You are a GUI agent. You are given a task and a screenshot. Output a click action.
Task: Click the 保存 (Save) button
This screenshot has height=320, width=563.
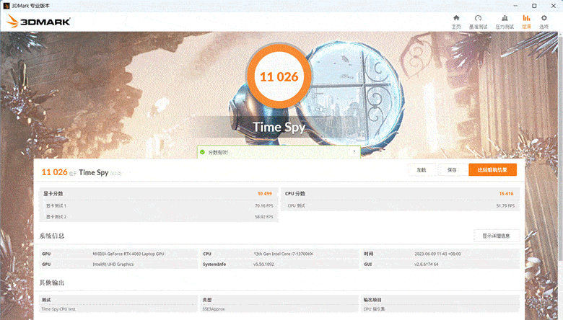(x=452, y=170)
